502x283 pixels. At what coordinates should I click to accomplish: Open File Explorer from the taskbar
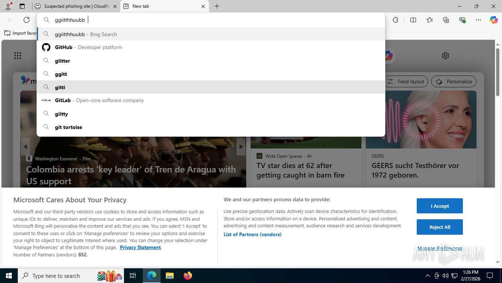coord(169,276)
